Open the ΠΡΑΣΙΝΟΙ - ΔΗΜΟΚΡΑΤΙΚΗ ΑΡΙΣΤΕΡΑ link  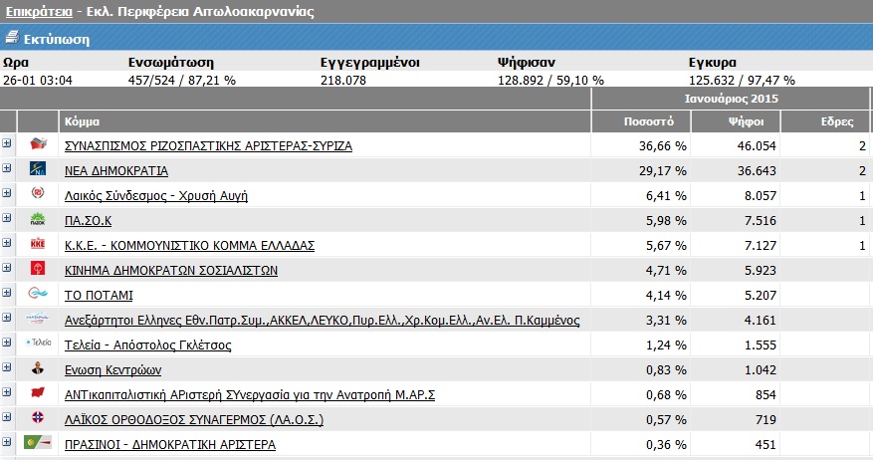170,445
